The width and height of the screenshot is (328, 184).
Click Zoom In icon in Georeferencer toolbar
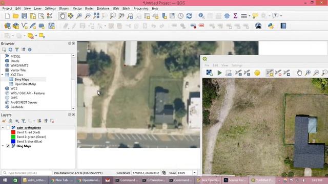pos(307,73)
